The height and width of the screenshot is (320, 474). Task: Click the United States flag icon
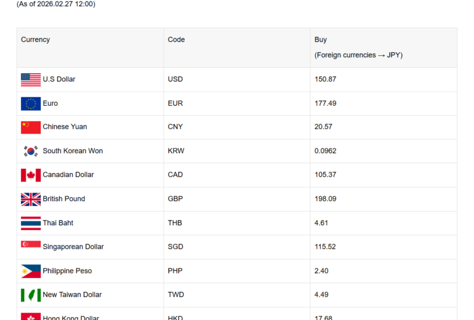pos(31,79)
